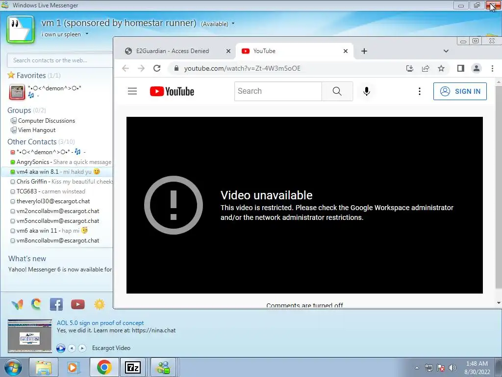Go to previous Escargot video
502x377 pixels.
click(x=72, y=348)
